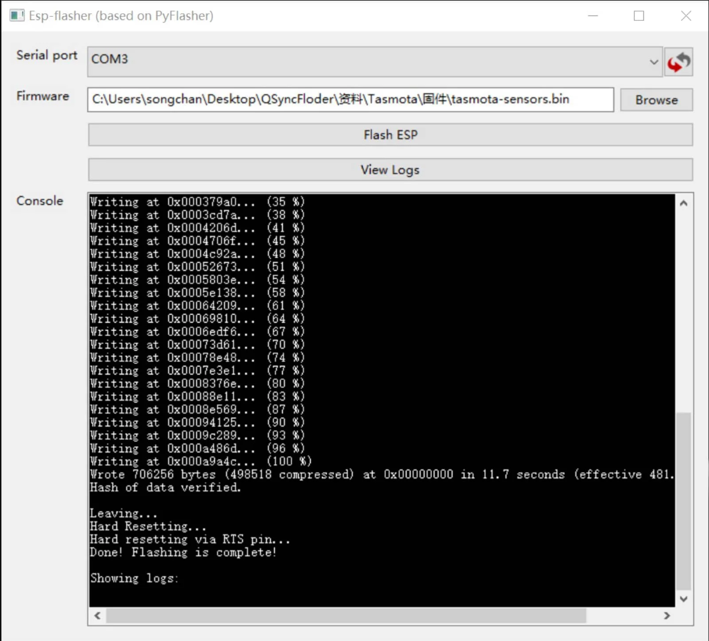Viewport: 709px width, 641px height.
Task: Open the COM3 serial port combo box
Action: tap(368, 61)
